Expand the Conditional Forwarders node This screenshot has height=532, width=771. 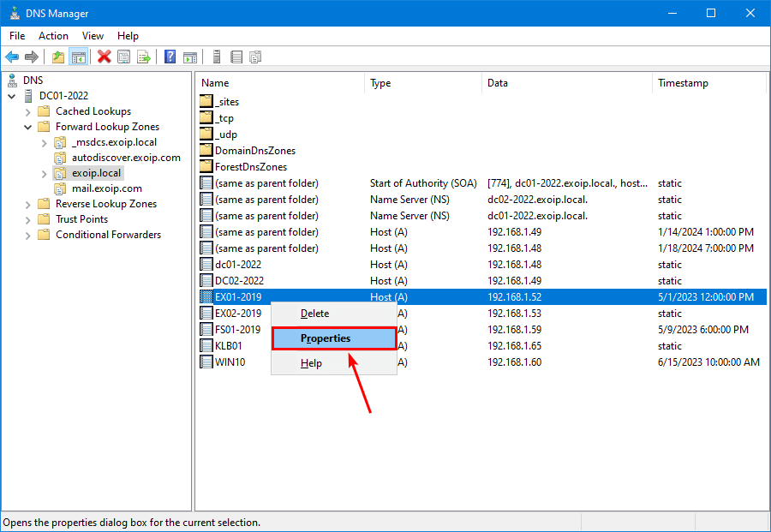28,235
